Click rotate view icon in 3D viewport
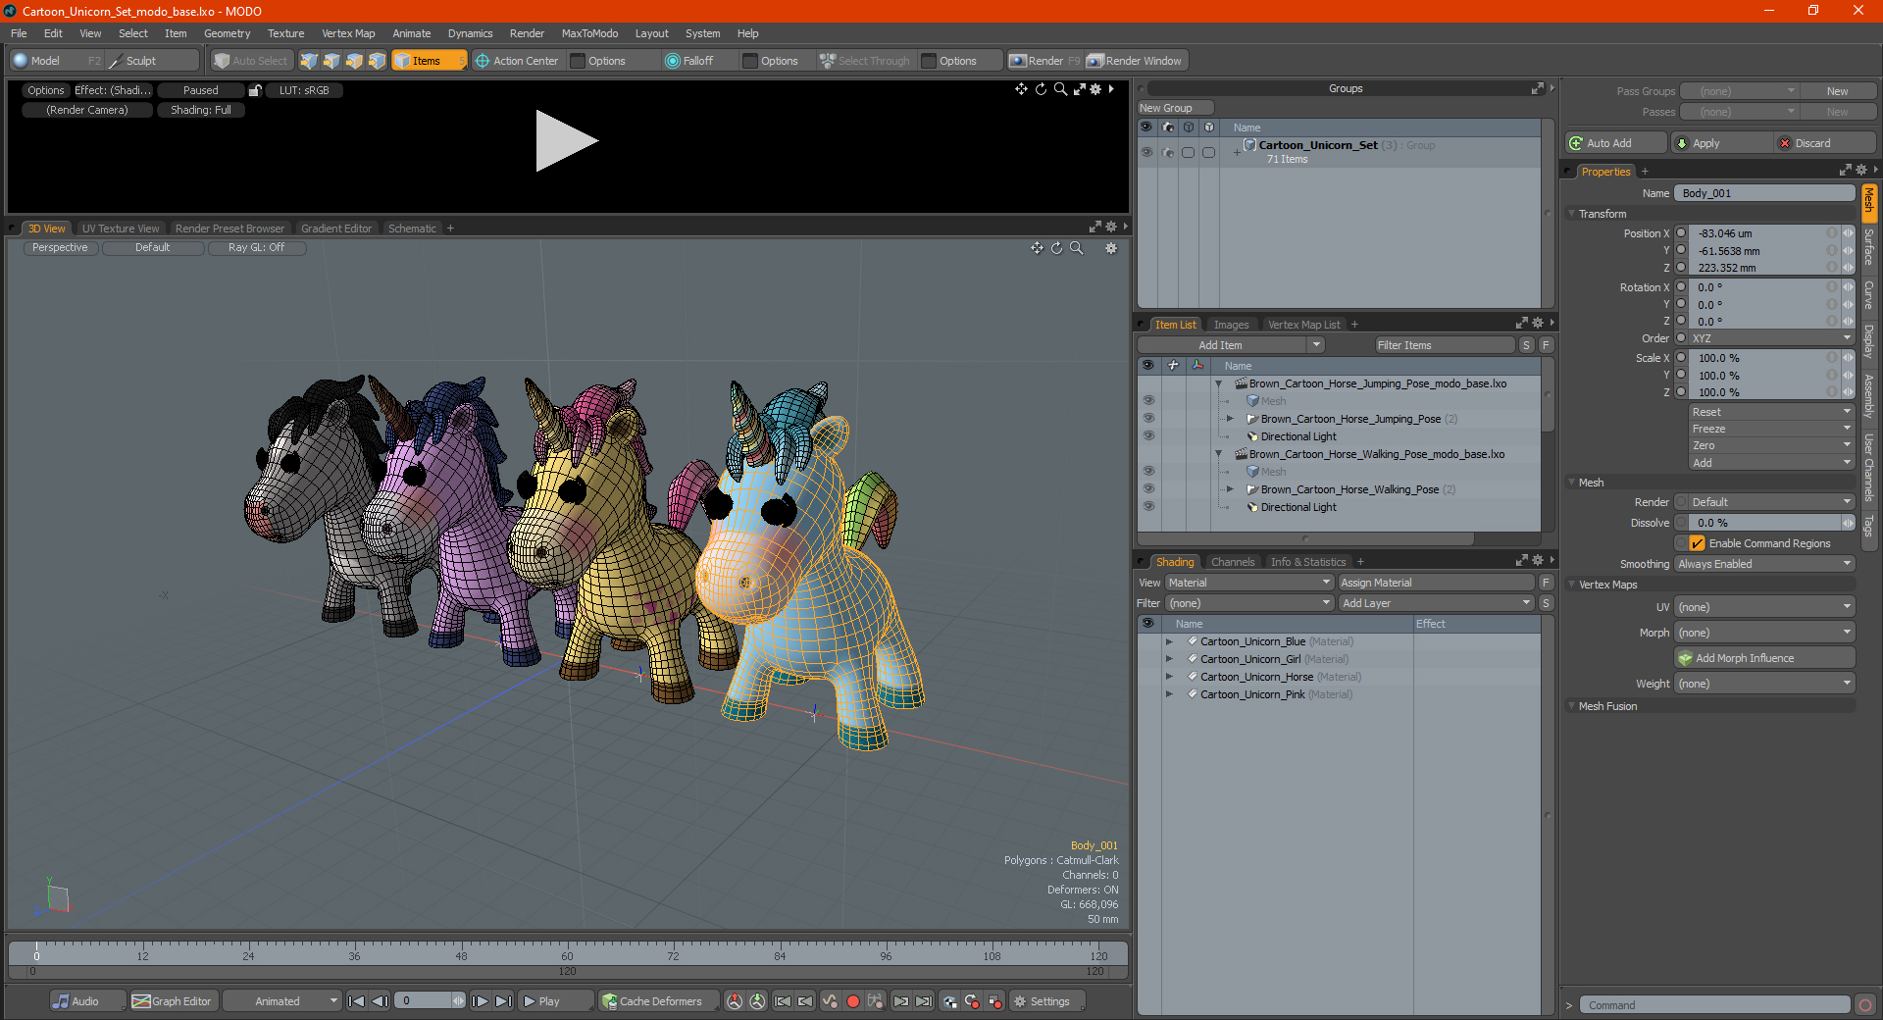This screenshot has height=1020, width=1883. [1056, 248]
